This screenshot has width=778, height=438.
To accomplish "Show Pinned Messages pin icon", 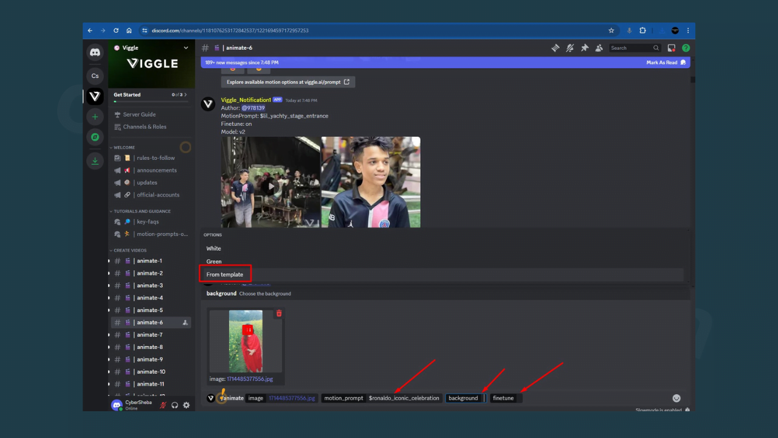I will point(585,48).
